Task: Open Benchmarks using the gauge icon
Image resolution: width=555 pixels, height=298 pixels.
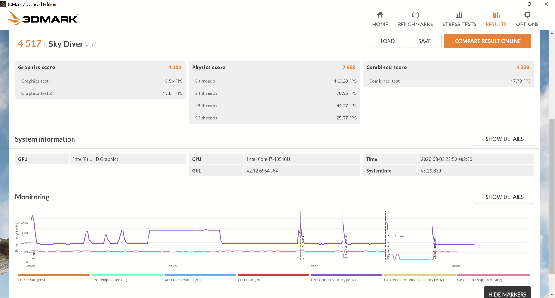Action: pyautogui.click(x=415, y=15)
